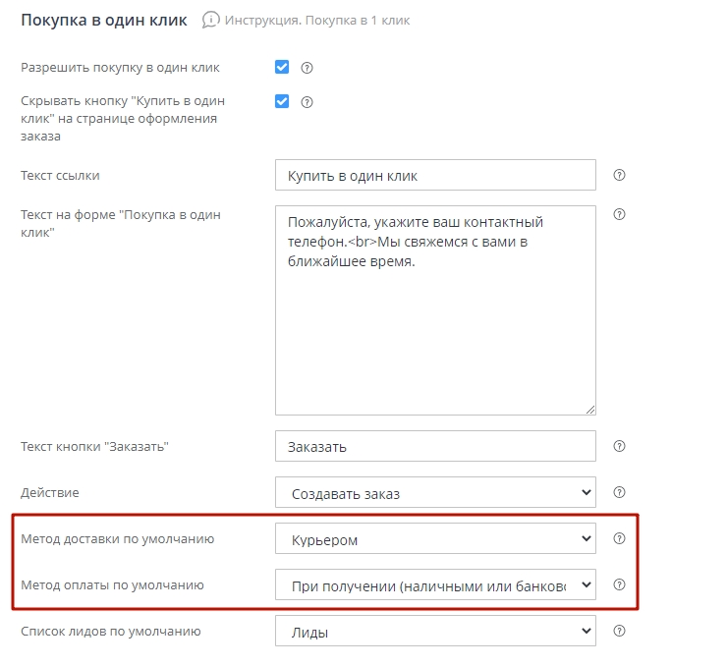Screen dimensions: 727x666
Task: Uncheck the hide "Купить в один клик" button checkbox
Action: click(x=282, y=100)
